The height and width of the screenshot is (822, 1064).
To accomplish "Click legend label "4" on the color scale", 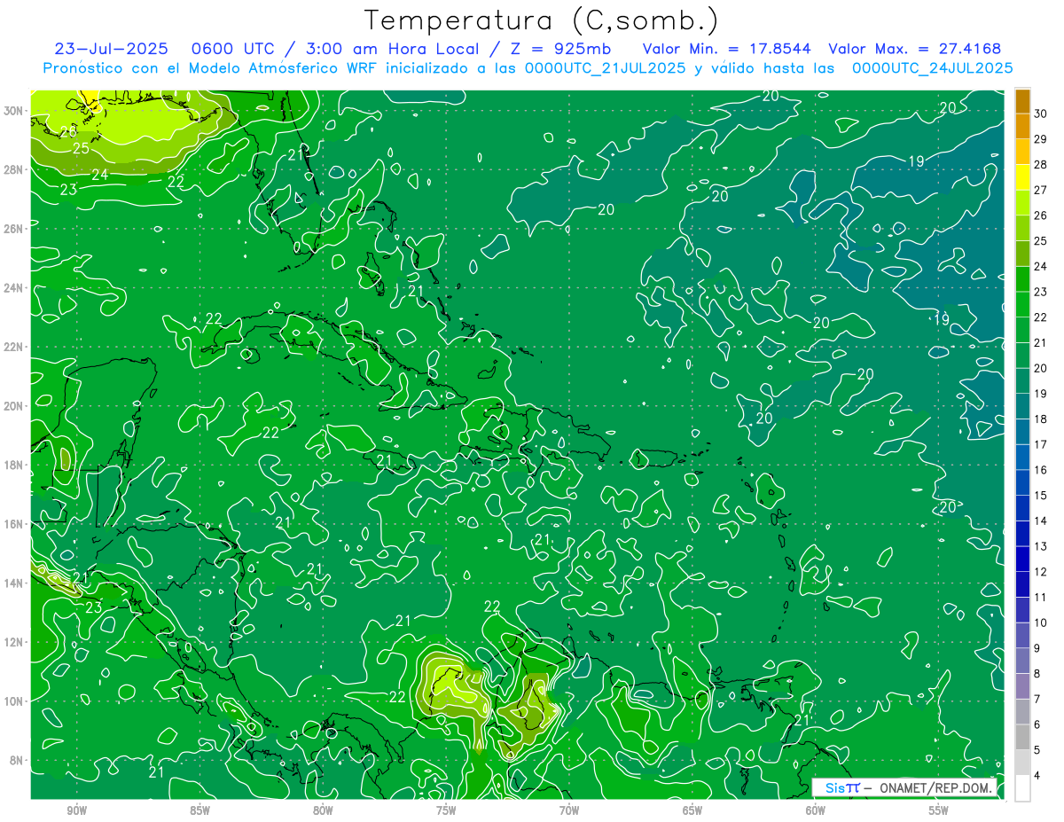I will point(1037,775).
